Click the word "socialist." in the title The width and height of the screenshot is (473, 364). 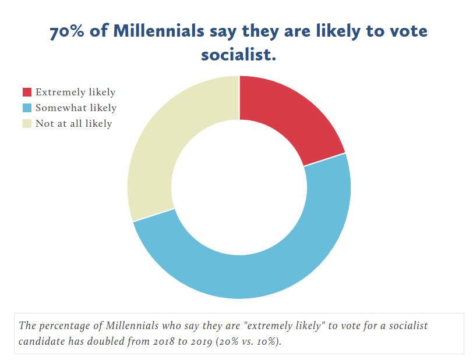tap(238, 56)
